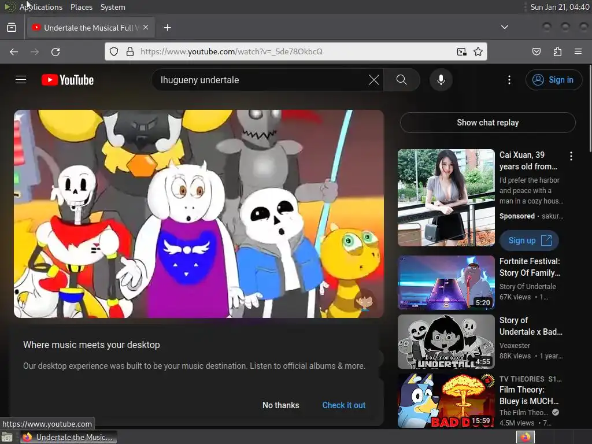The width and height of the screenshot is (592, 444).
Task: Open Firefox extensions puzzle icon
Action: pyautogui.click(x=557, y=51)
